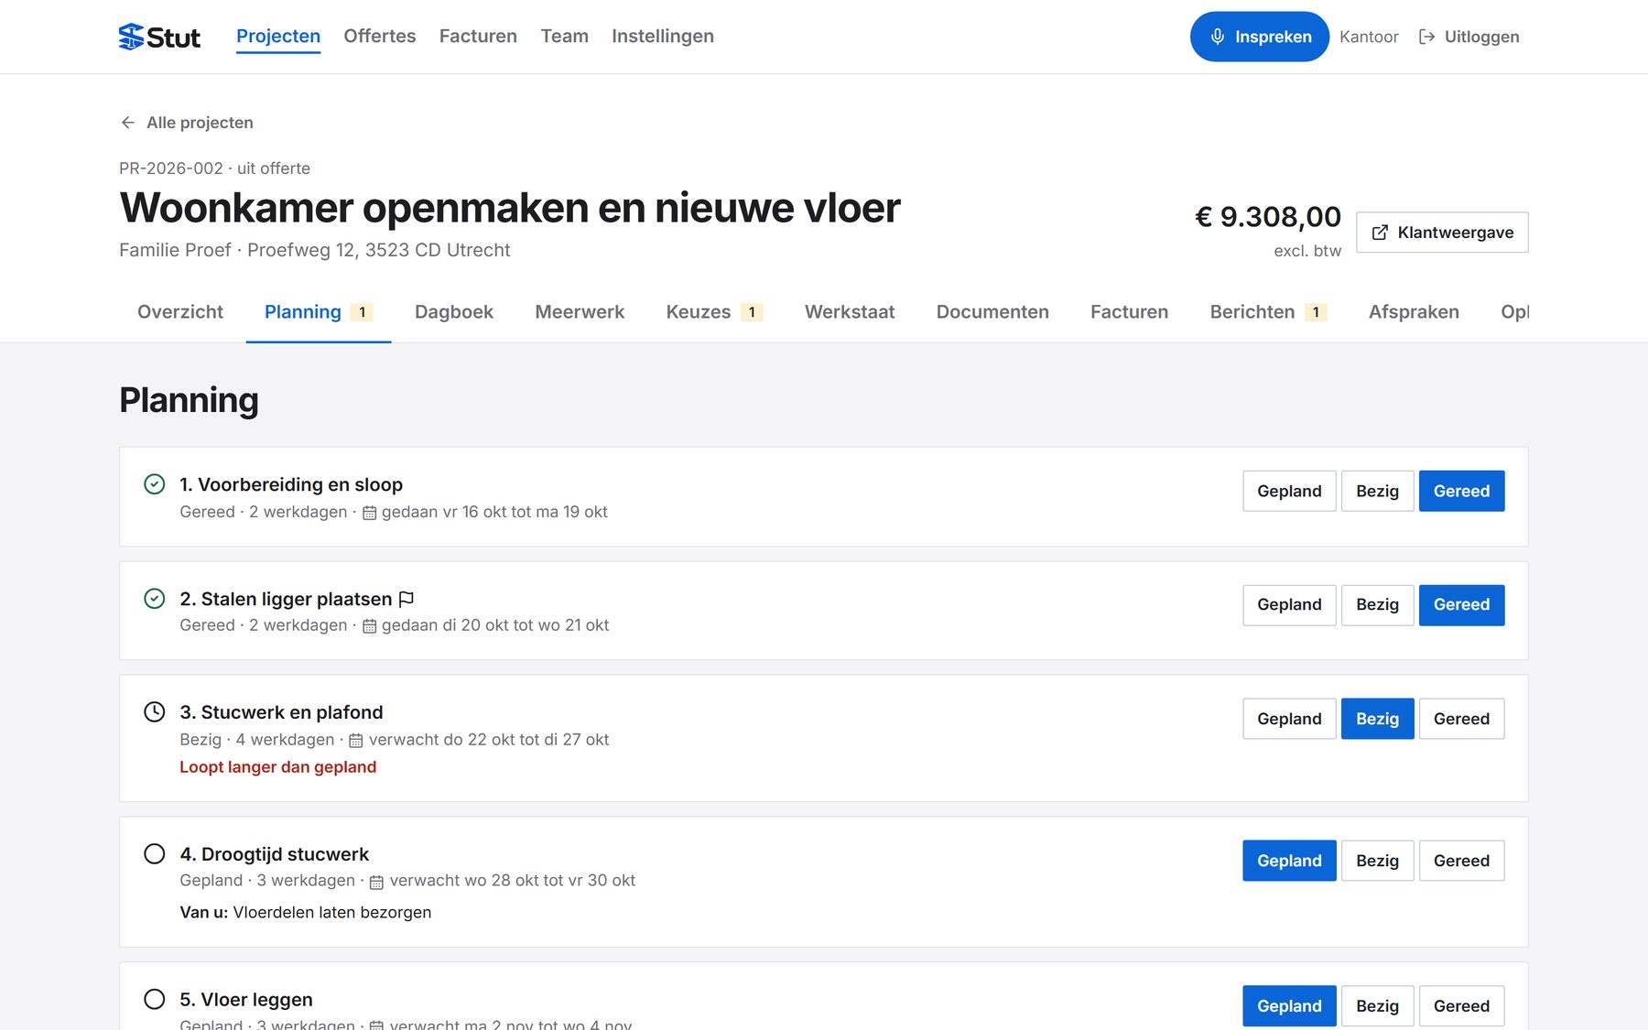
Task: Click the calendar icon in Stalen ligger row
Action: 369,626
